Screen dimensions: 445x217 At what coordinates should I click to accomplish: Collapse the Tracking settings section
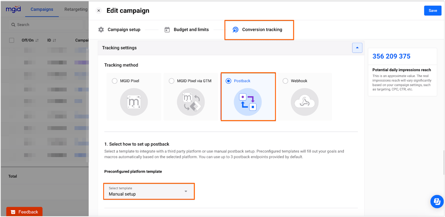pyautogui.click(x=357, y=48)
